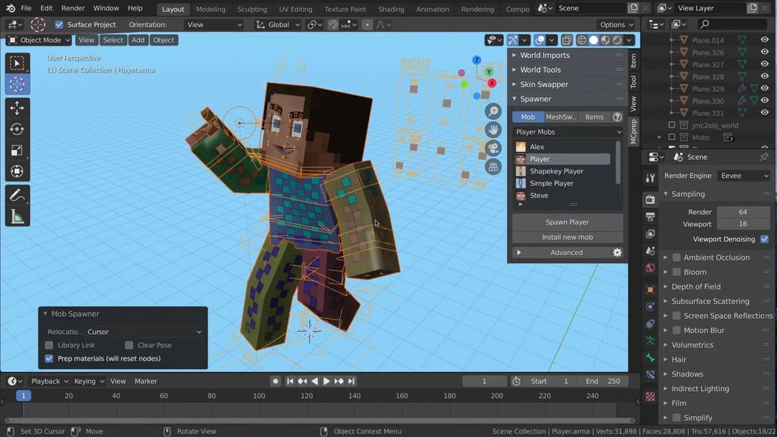Play the animation forward
Screen dimensions: 777x437
(326, 381)
